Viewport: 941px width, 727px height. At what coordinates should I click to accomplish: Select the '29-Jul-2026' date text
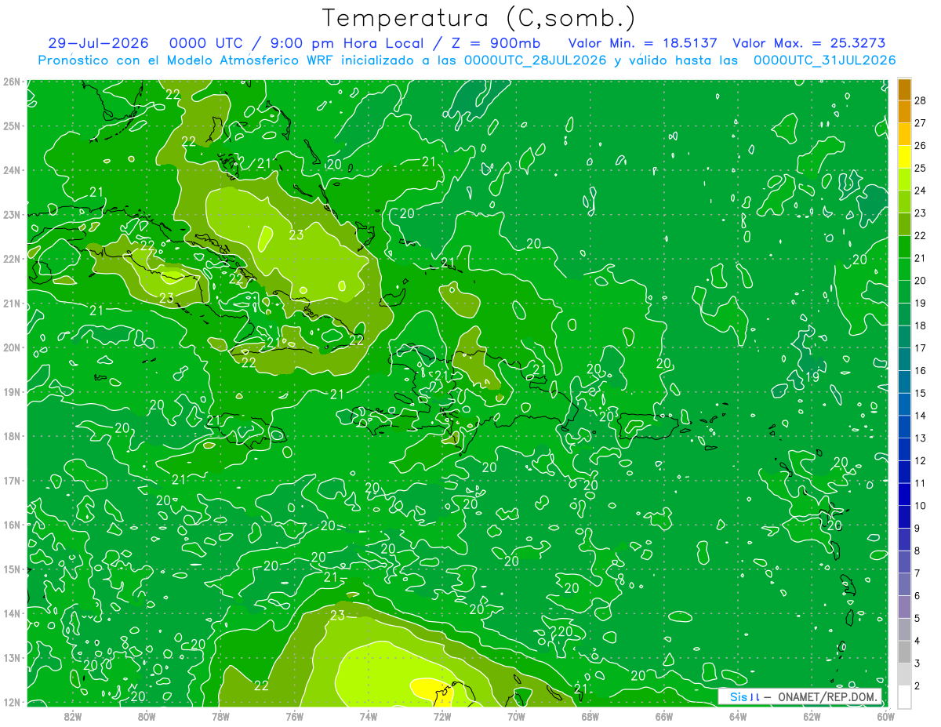point(98,43)
